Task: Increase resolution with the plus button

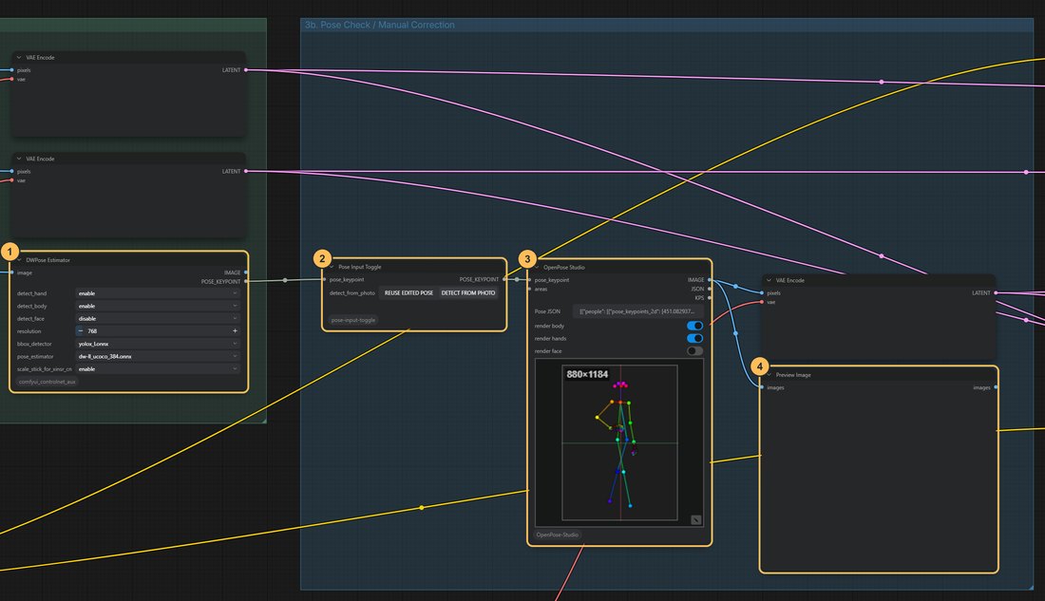Action: pyautogui.click(x=235, y=331)
